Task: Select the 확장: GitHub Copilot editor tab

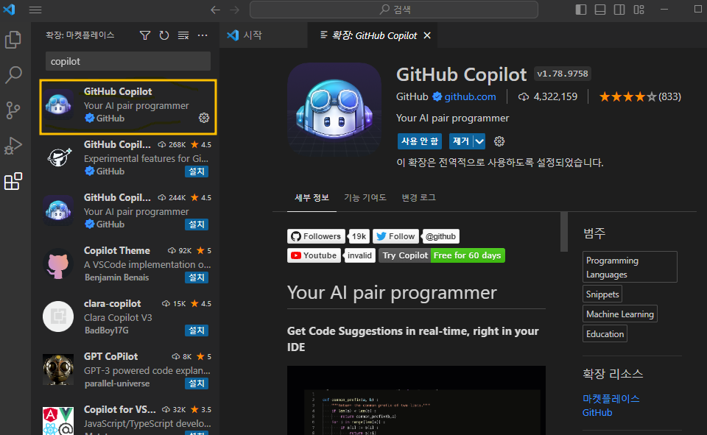Action: (374, 35)
